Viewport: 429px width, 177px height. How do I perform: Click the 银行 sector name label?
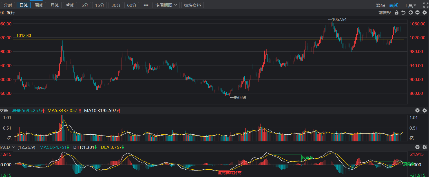(11, 12)
